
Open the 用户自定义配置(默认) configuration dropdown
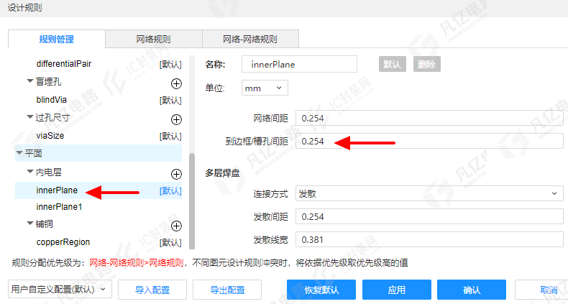(60, 290)
